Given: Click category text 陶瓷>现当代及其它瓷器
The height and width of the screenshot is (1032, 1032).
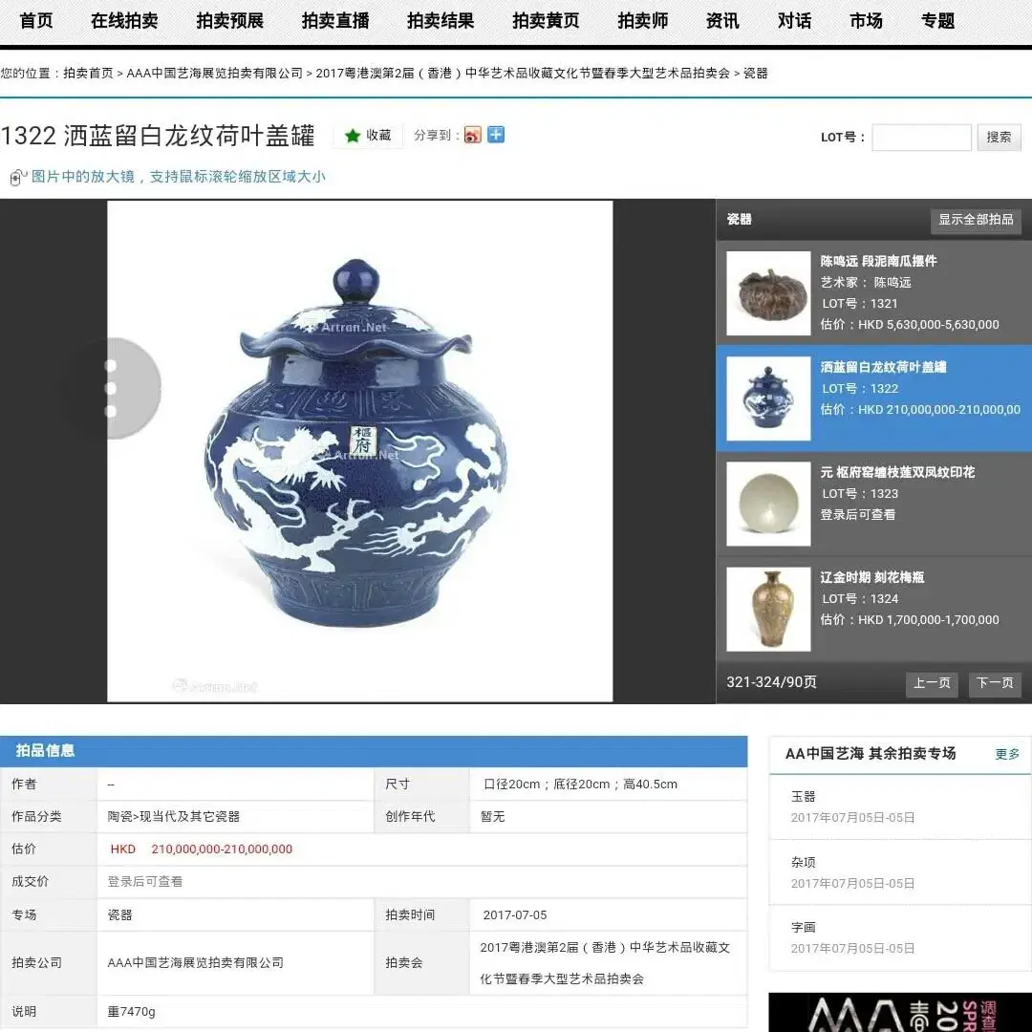Looking at the screenshot, I should coord(173,817).
